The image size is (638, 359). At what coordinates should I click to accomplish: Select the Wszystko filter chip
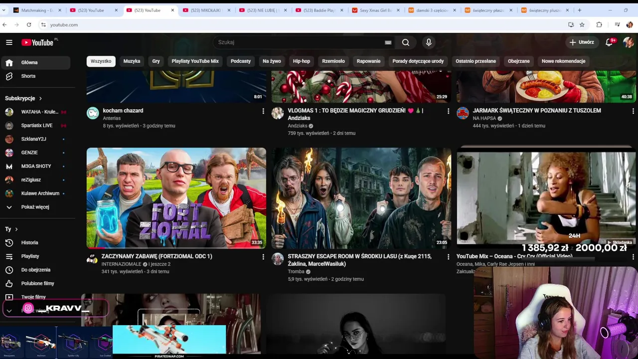[101, 61]
